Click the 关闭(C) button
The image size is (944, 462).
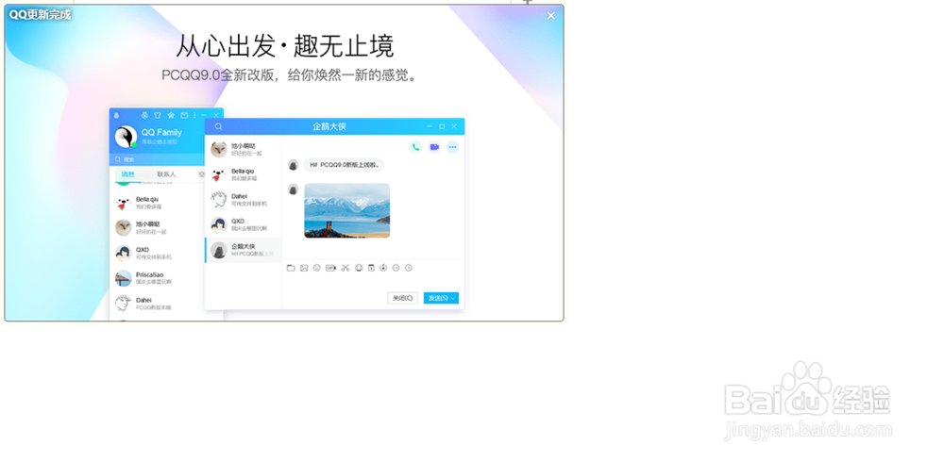(x=403, y=298)
